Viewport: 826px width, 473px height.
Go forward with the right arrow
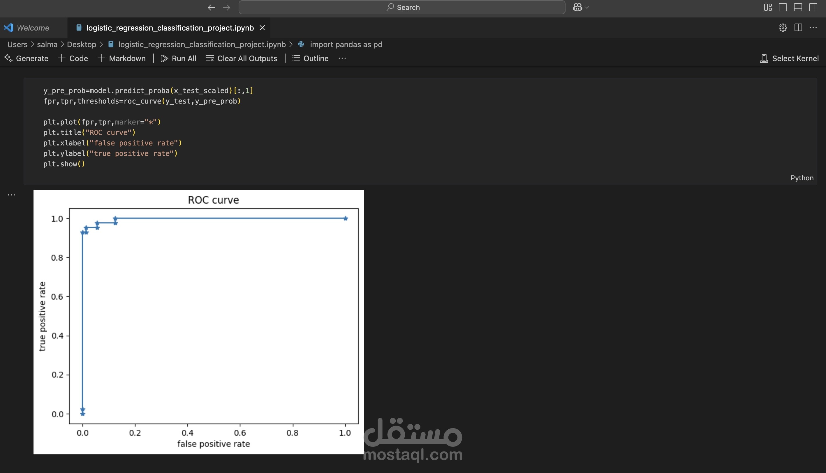(x=227, y=7)
